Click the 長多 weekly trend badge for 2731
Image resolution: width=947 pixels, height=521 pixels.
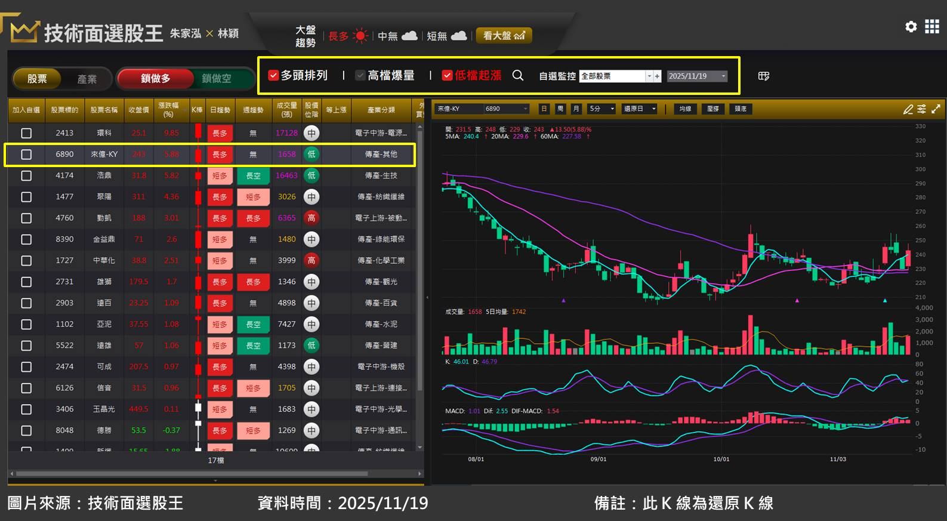(x=253, y=282)
